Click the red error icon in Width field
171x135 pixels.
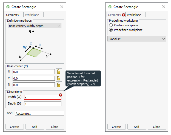point(60,95)
